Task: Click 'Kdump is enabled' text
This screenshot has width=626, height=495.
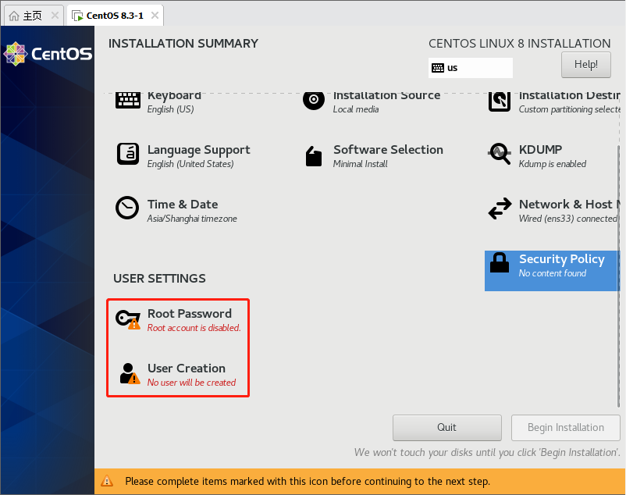Action: [553, 164]
